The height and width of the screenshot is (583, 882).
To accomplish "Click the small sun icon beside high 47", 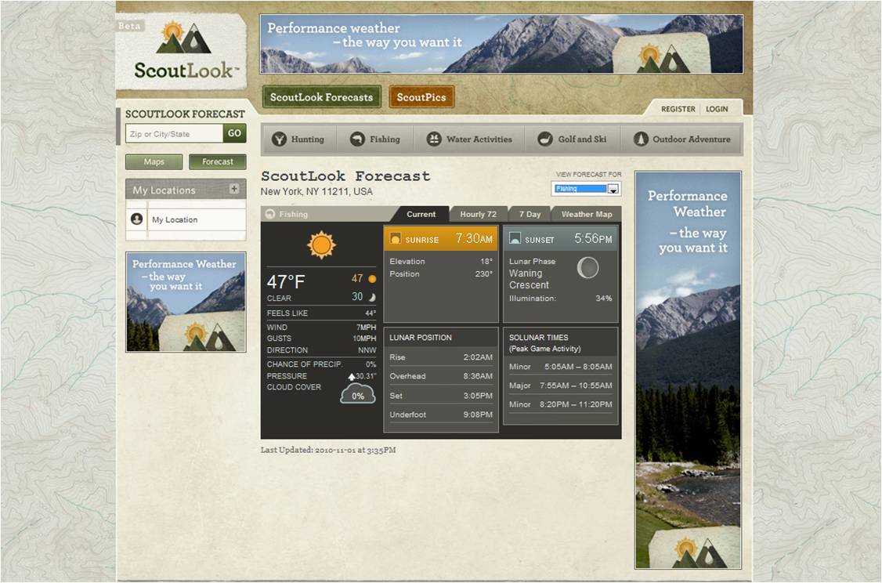I will coord(372,278).
